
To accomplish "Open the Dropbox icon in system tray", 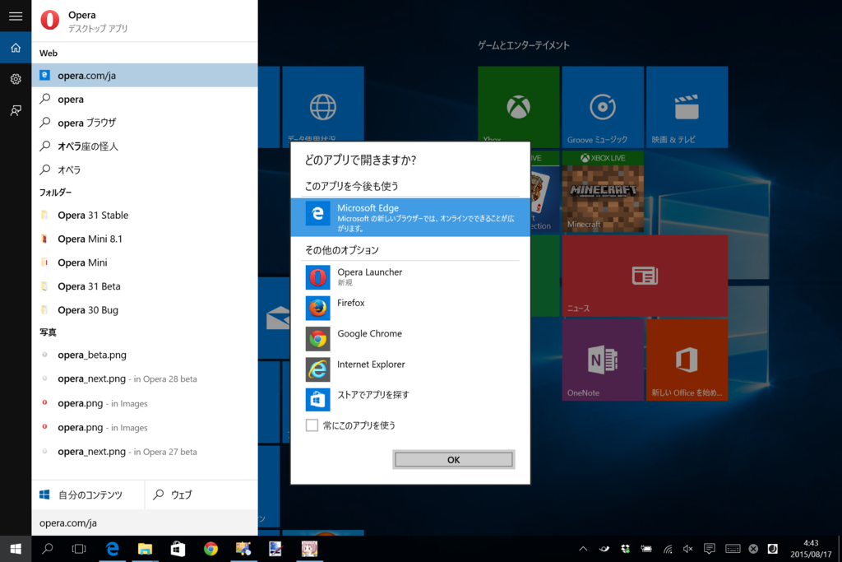I will [x=625, y=549].
